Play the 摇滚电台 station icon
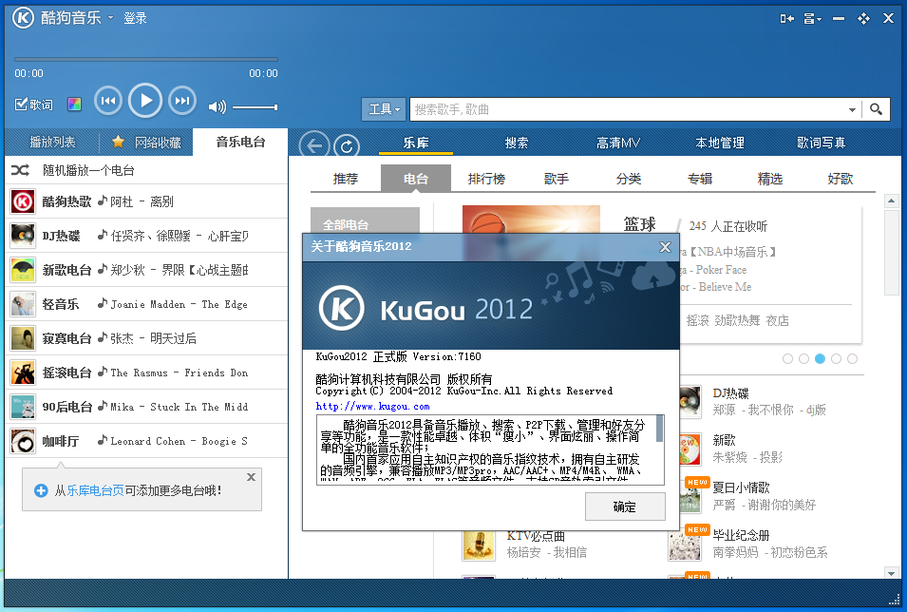 pyautogui.click(x=23, y=373)
